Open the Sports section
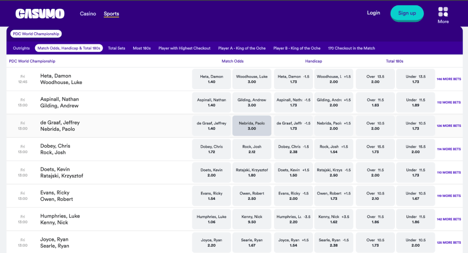 tap(111, 14)
